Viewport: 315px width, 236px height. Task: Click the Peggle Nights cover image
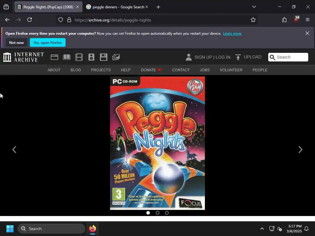click(x=157, y=143)
